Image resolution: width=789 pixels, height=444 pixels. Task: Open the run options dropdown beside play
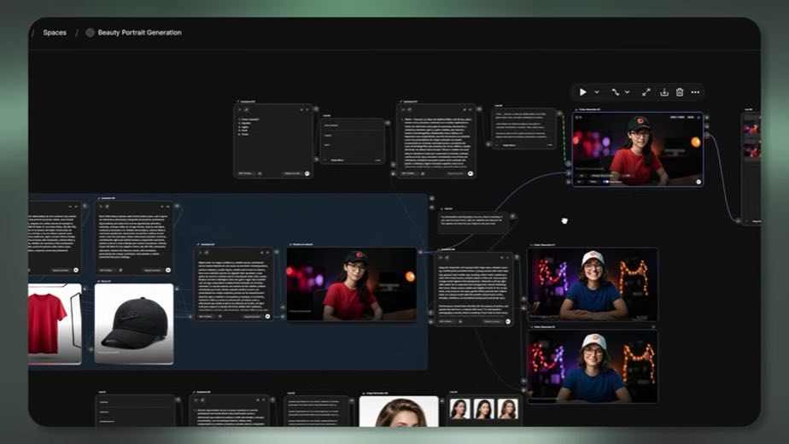pos(597,92)
